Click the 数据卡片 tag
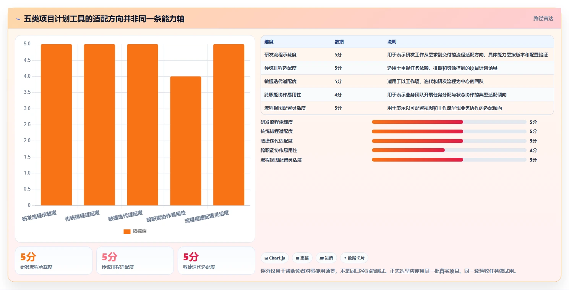Screen dimensions: 569x290 click(x=354, y=258)
